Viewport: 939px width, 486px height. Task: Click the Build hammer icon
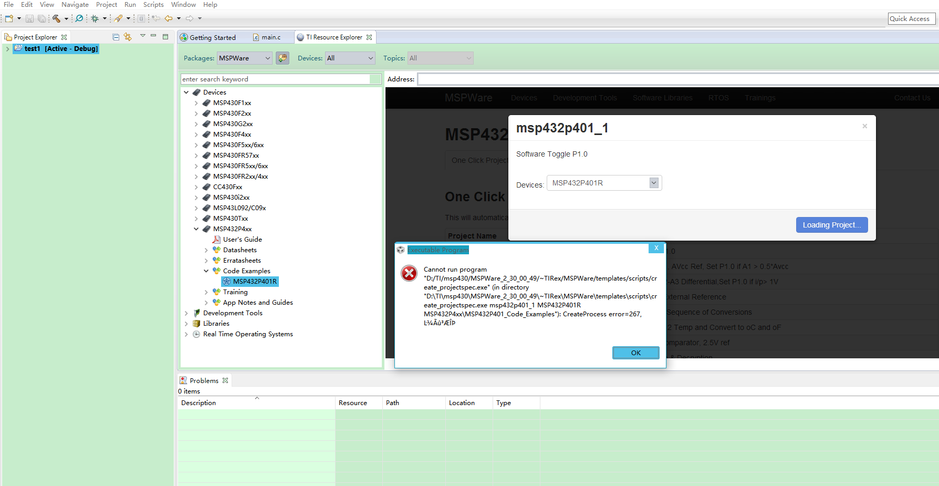56,18
